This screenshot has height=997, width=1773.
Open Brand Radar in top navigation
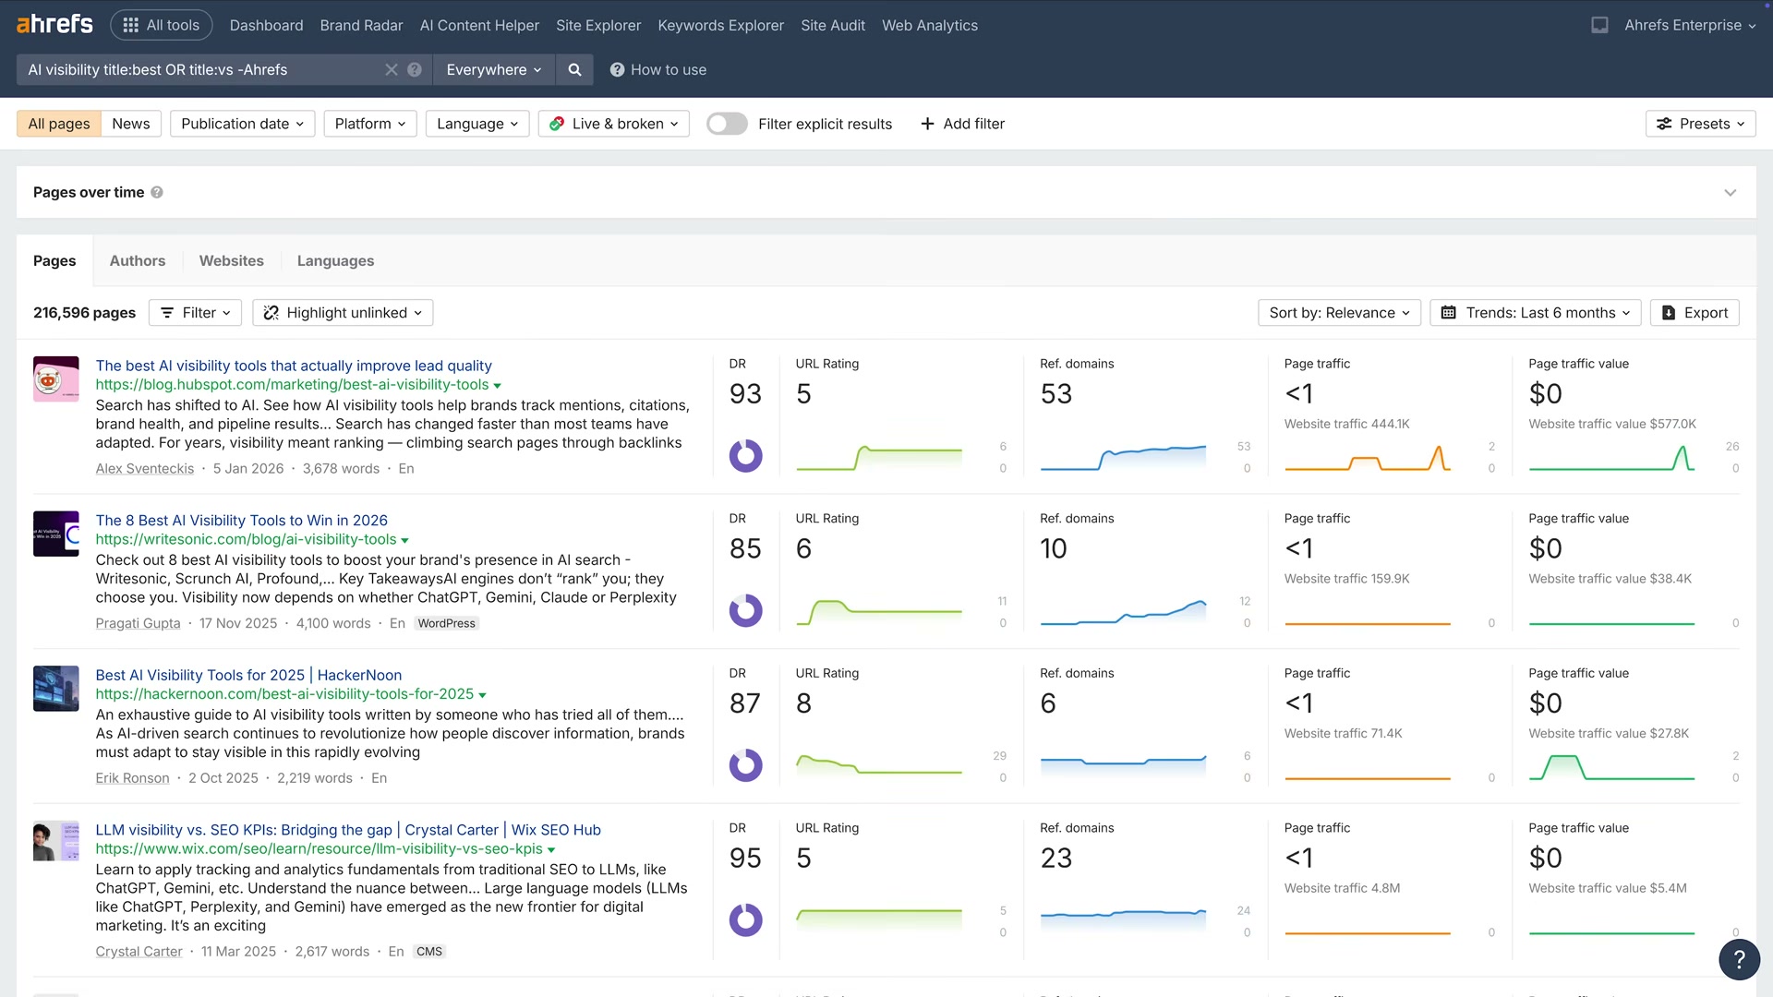pos(361,25)
